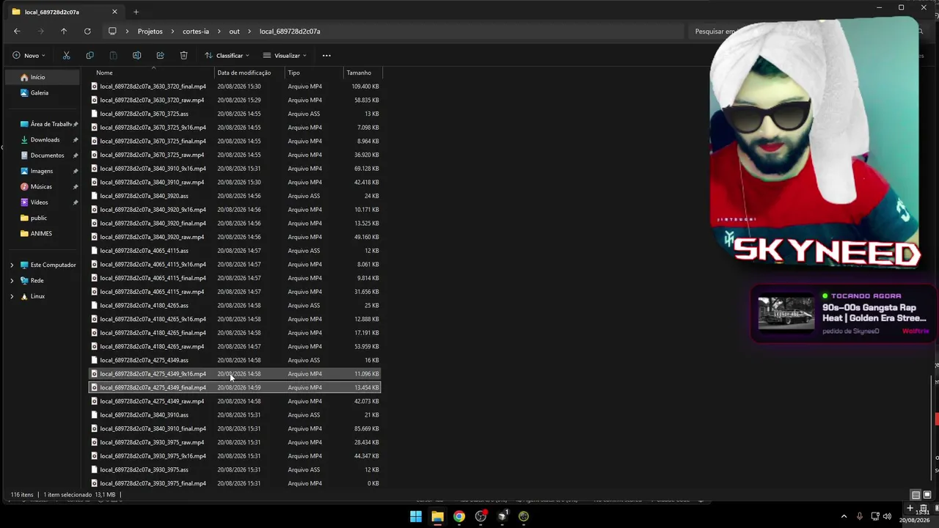Select file local_689728d2c07a_3840_3920_raw.mp4
939x528 pixels.
tap(235, 237)
